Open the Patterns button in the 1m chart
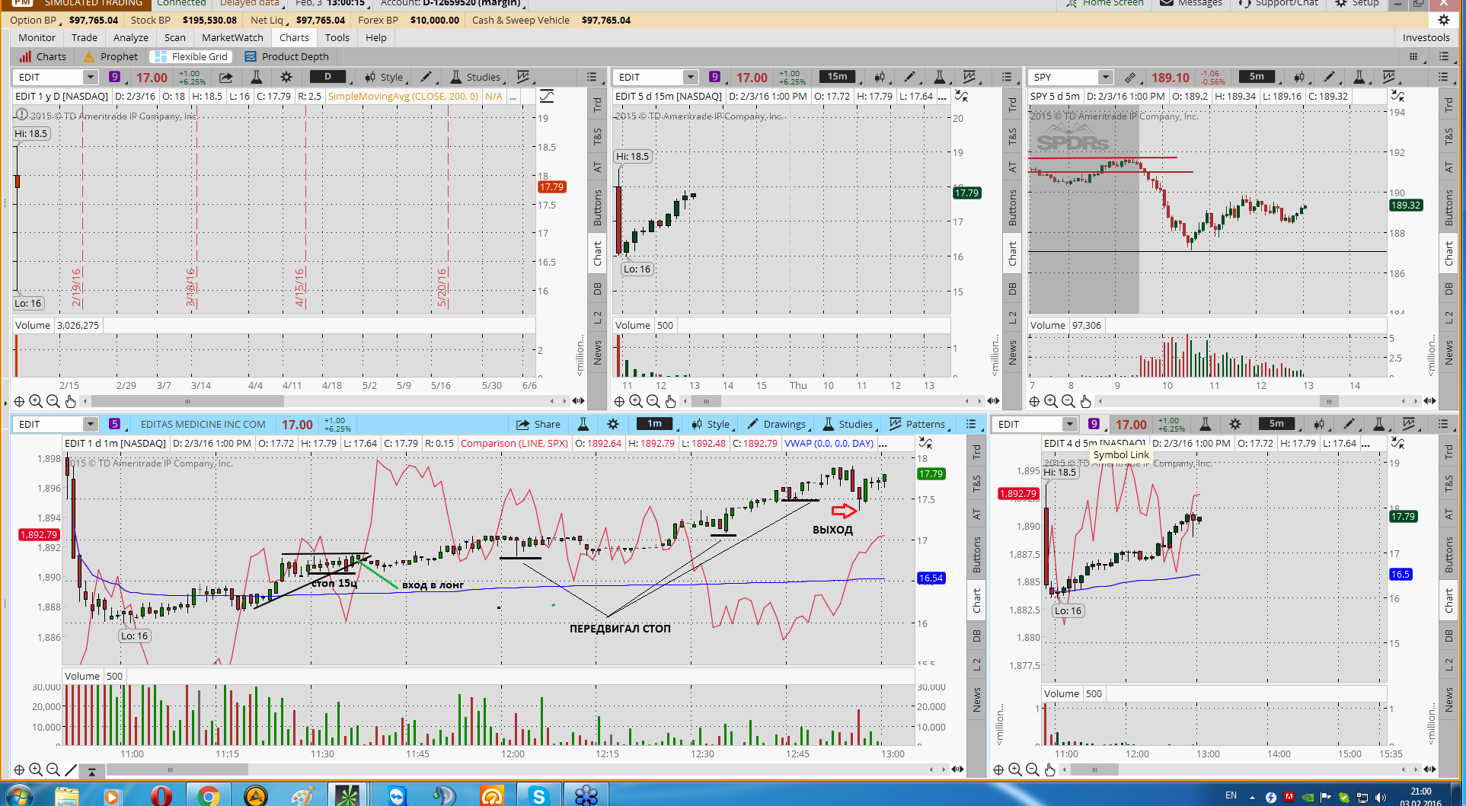Viewport: 1466px width, 806px height. coord(917,424)
